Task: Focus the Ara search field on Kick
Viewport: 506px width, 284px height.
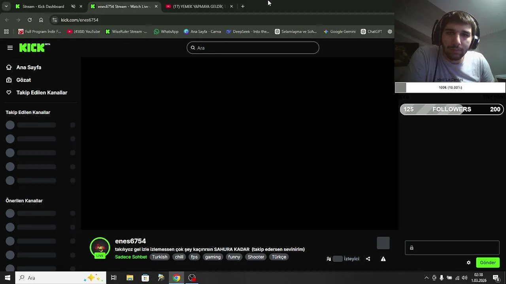Action: [x=253, y=48]
